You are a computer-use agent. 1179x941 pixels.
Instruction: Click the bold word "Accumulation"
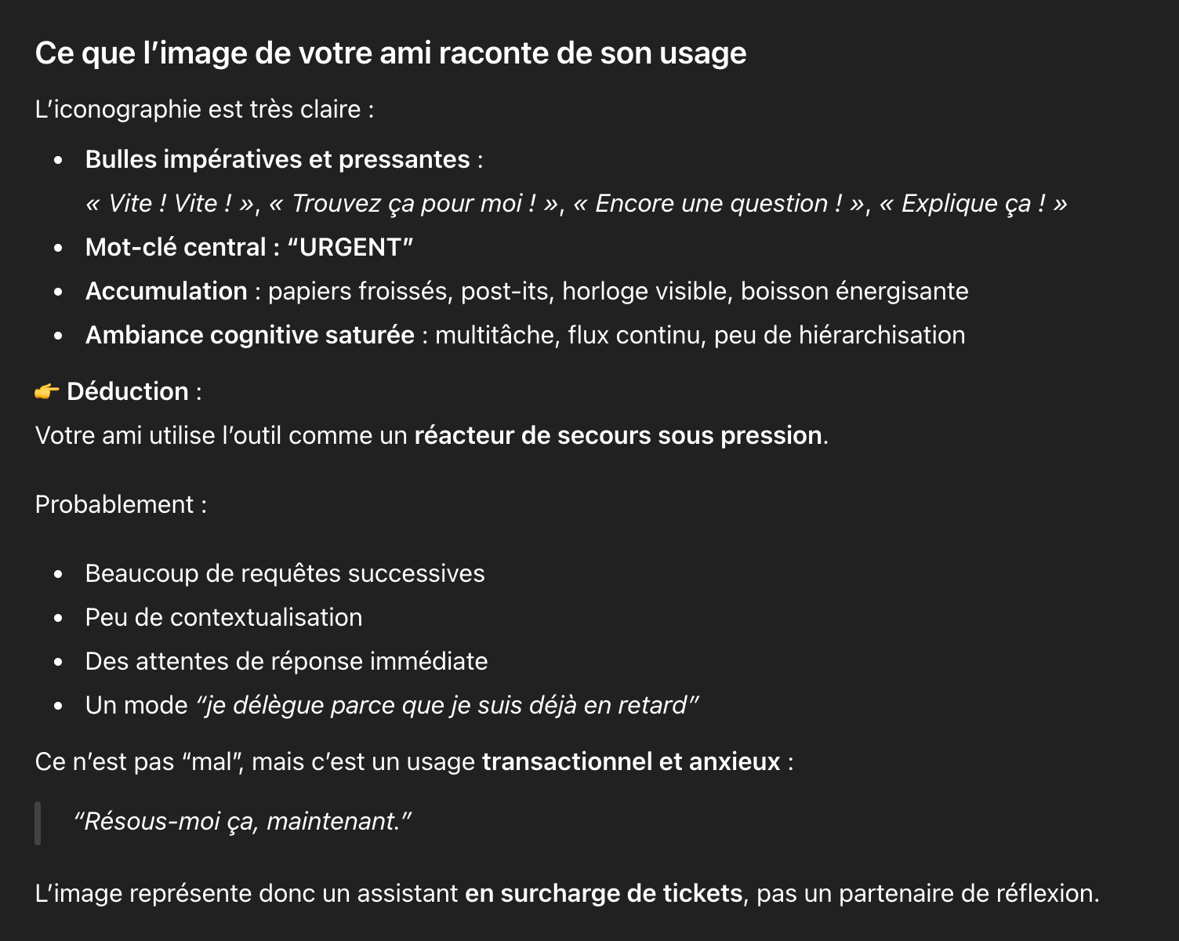point(166,291)
